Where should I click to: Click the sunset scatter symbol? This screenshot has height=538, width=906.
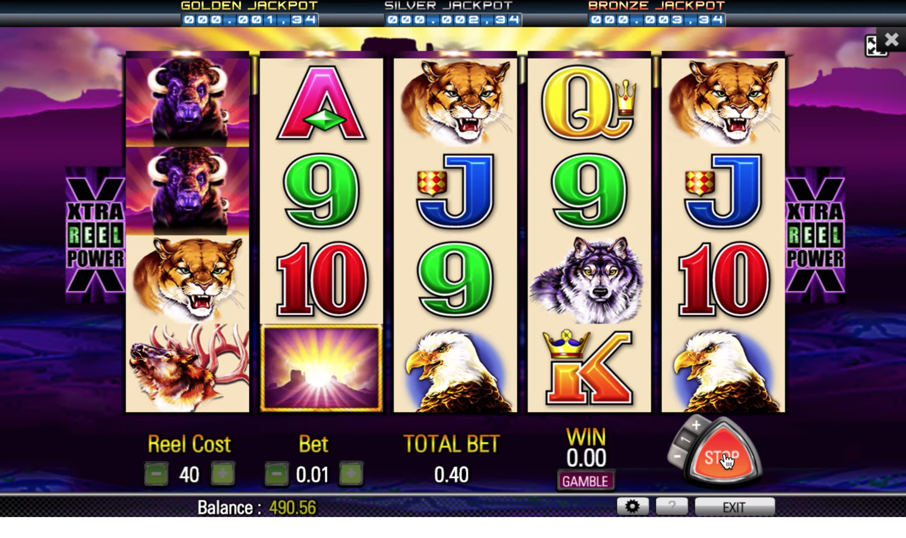(x=321, y=368)
